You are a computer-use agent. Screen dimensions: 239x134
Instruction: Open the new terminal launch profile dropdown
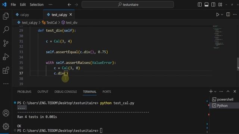pos(215,92)
